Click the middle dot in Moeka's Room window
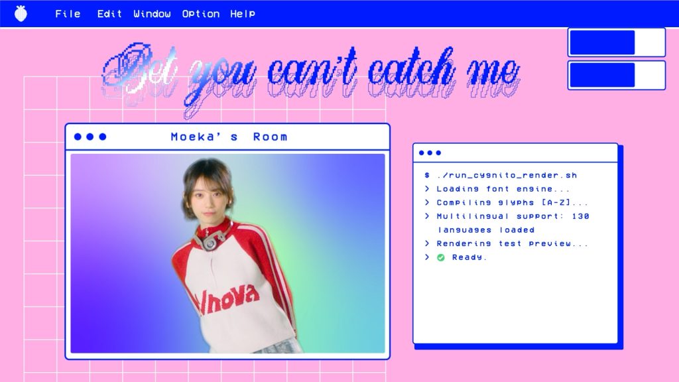Image resolution: width=679 pixels, height=382 pixels. click(90, 137)
